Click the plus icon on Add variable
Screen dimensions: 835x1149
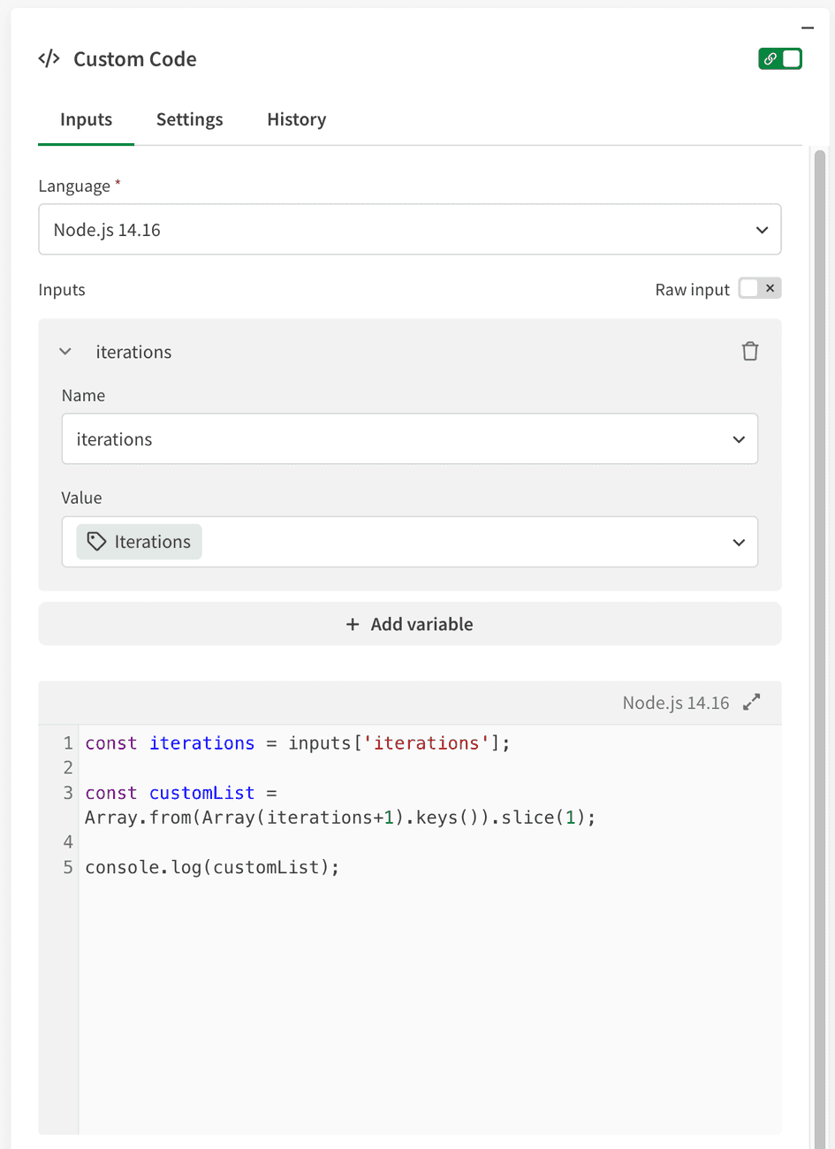pos(353,624)
